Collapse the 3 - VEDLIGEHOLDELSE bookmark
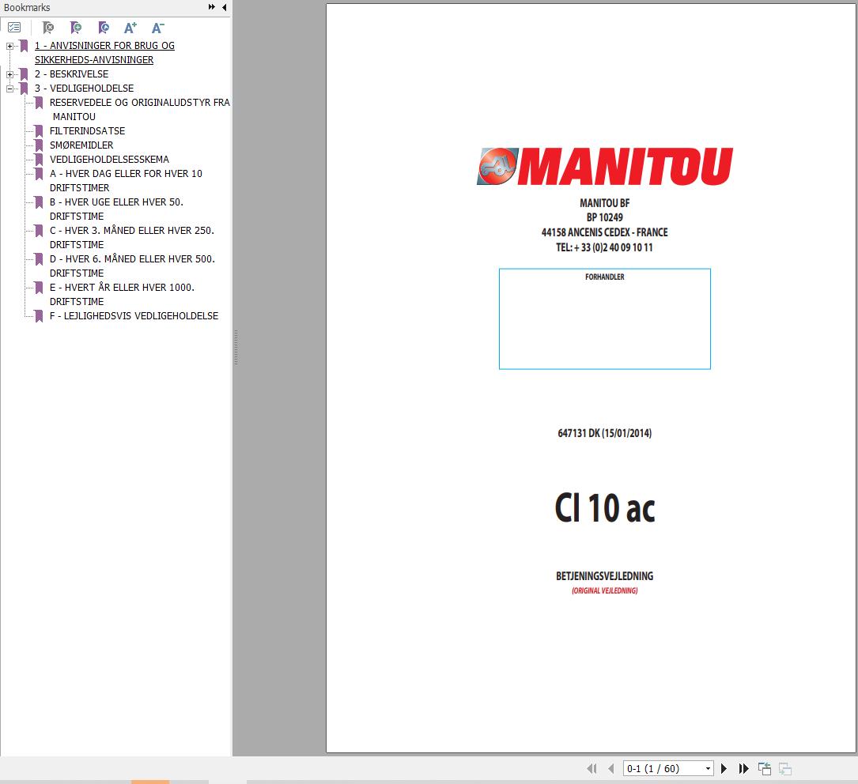This screenshot has height=784, width=858. (x=9, y=89)
